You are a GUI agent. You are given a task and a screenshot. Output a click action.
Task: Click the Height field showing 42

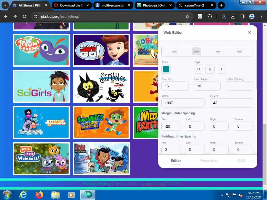(231, 103)
